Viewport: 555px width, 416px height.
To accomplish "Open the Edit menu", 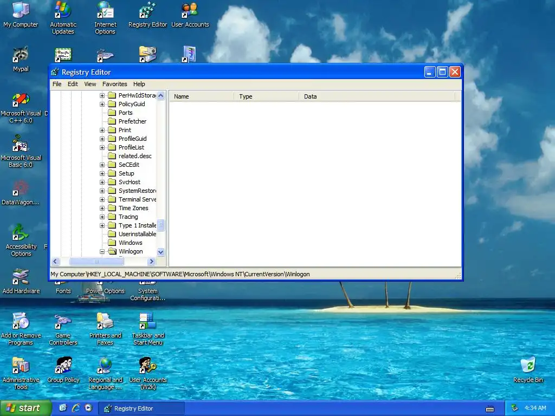I will pos(73,84).
